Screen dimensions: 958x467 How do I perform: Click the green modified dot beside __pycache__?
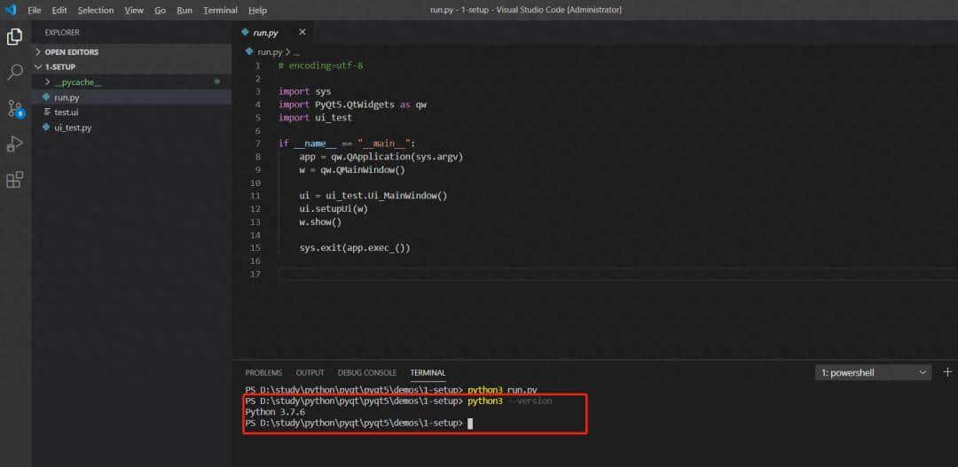217,82
